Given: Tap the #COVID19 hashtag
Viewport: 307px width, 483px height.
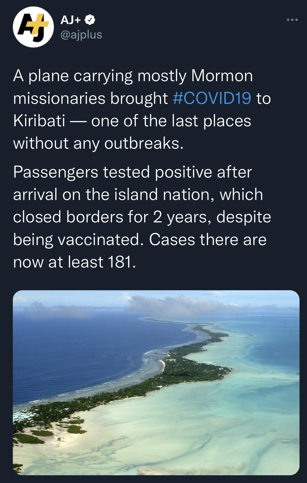Looking at the screenshot, I should point(212,98).
